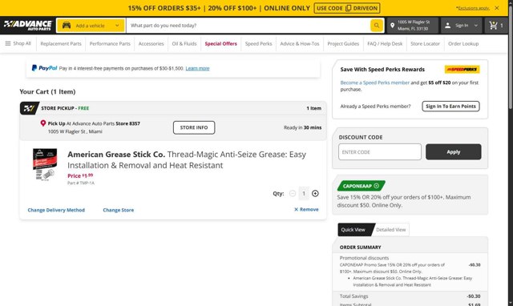Open the Thread-Magic grease product thumbnail
The height and width of the screenshot is (306, 513).
point(45,163)
